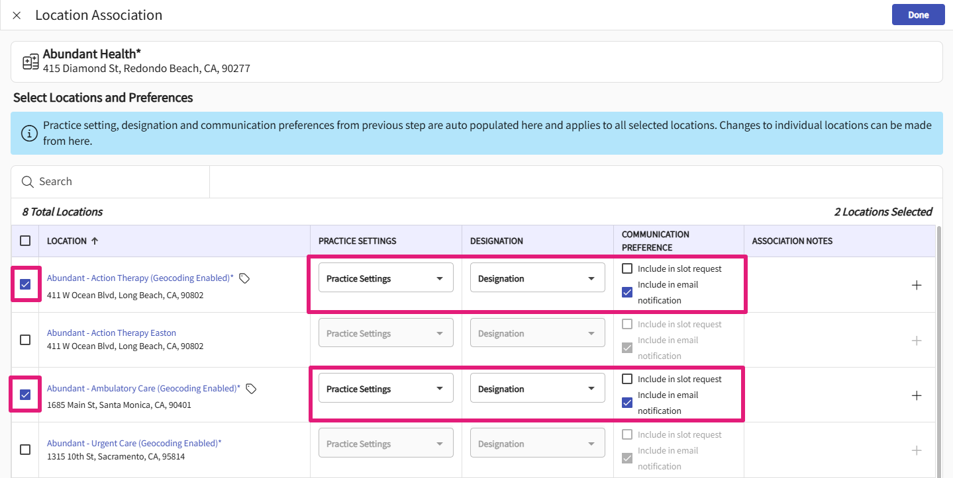Open Designation dropdown for Ambulatory Care
Viewport: 953px width, 478px height.
coord(537,389)
